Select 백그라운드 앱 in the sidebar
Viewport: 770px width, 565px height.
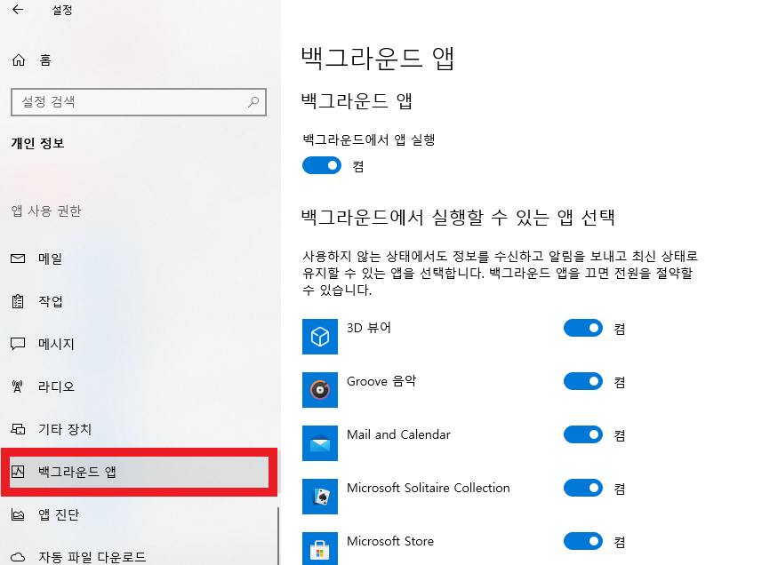tap(139, 472)
